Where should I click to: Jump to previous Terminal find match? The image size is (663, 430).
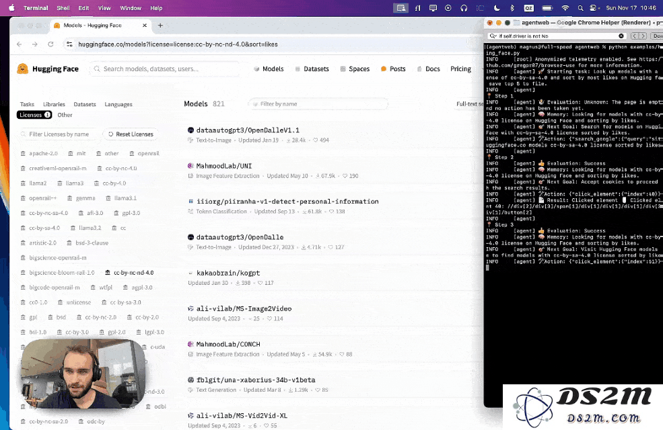pyautogui.click(x=635, y=36)
